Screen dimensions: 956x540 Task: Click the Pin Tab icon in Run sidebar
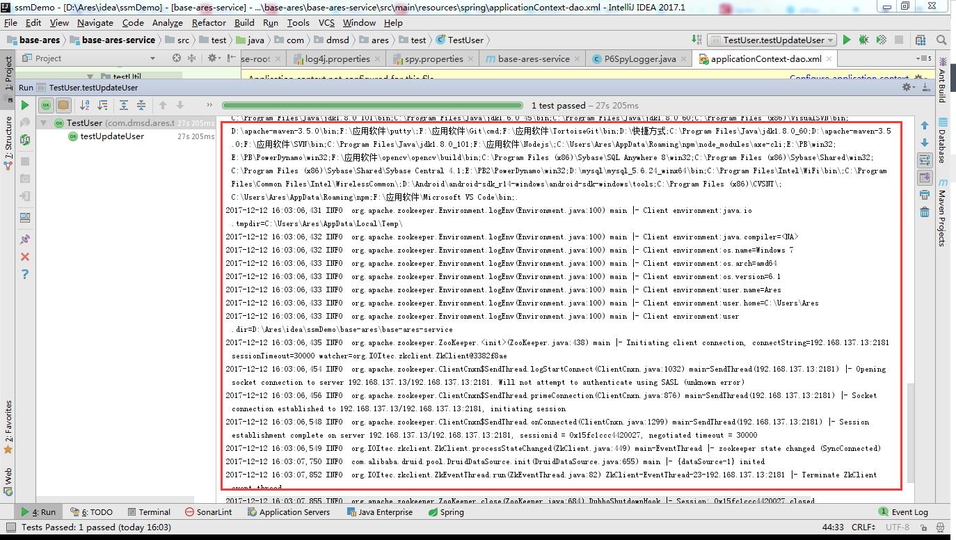[25, 239]
